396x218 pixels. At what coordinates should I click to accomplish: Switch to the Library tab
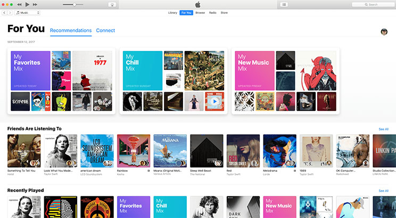172,12
